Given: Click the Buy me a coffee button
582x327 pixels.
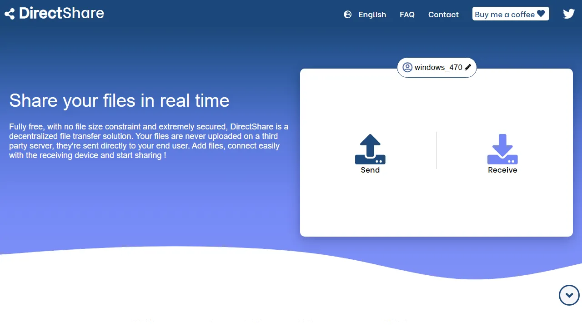Looking at the screenshot, I should [510, 14].
